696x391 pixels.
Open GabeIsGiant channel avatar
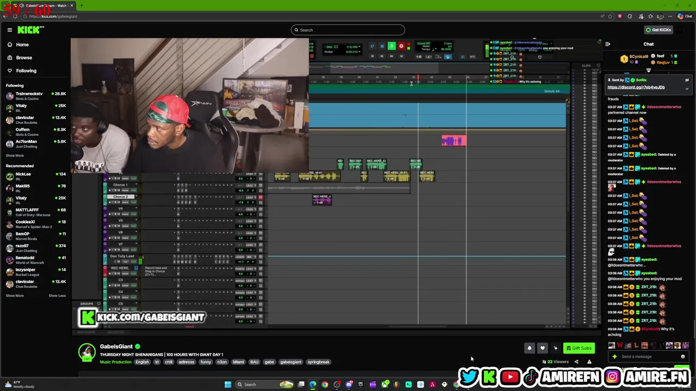(86, 352)
